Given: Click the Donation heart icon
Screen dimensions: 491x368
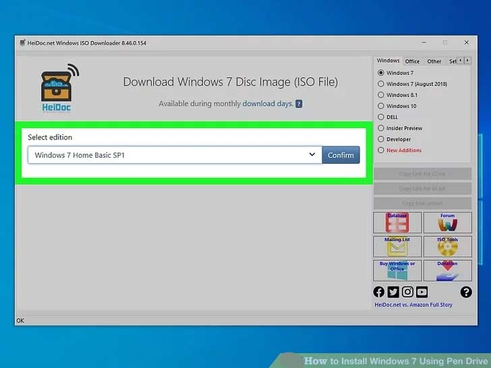Looking at the screenshot, I should (447, 270).
